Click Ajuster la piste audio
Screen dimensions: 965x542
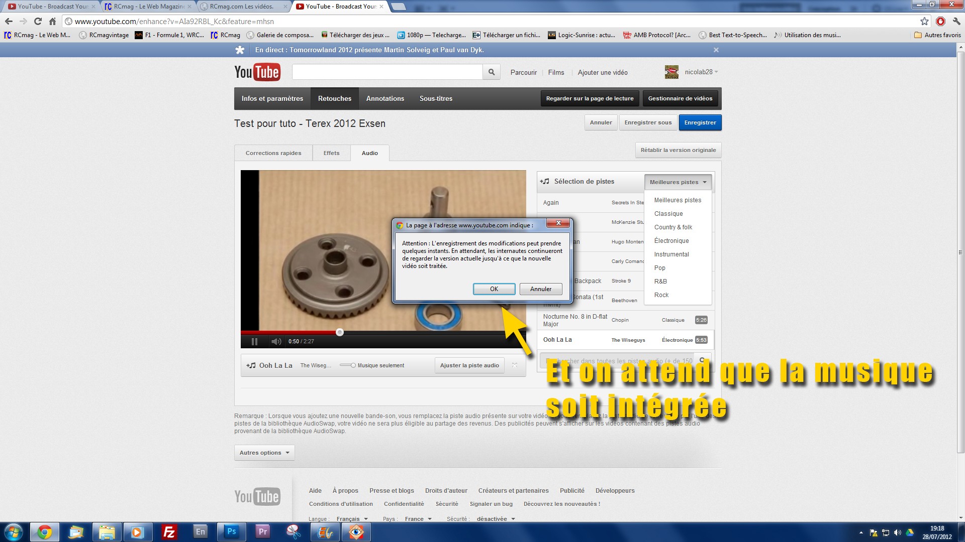tap(469, 365)
